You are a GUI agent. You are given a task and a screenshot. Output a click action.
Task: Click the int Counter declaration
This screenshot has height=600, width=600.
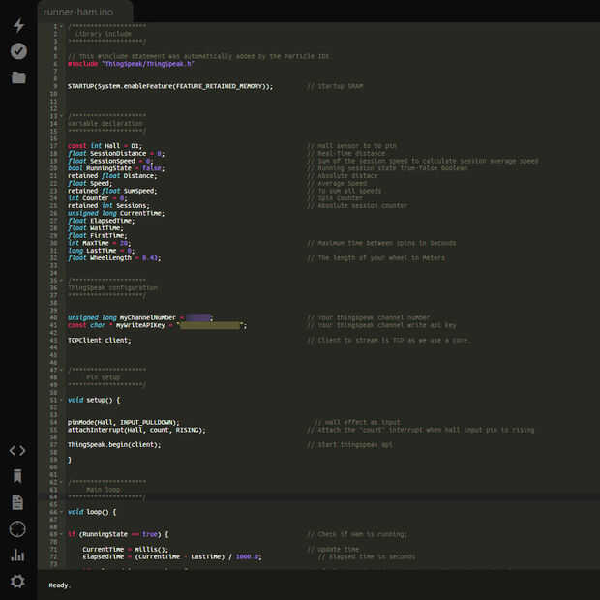coord(97,198)
